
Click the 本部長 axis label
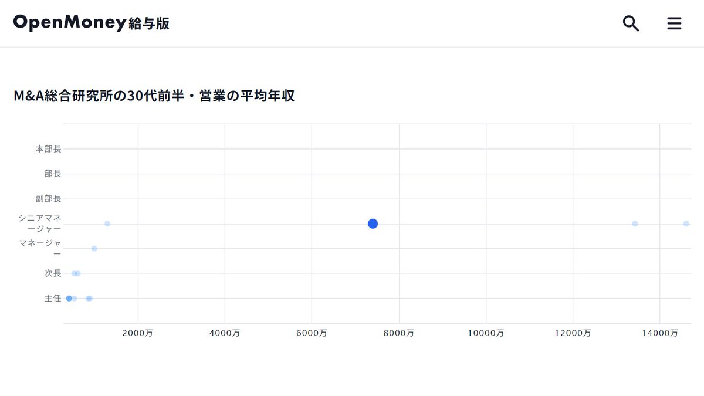(48, 149)
